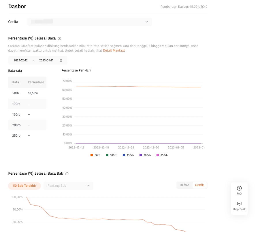This screenshot has width=277, height=232.
Task: Open the FAQ question mark icon
Action: point(239,188)
